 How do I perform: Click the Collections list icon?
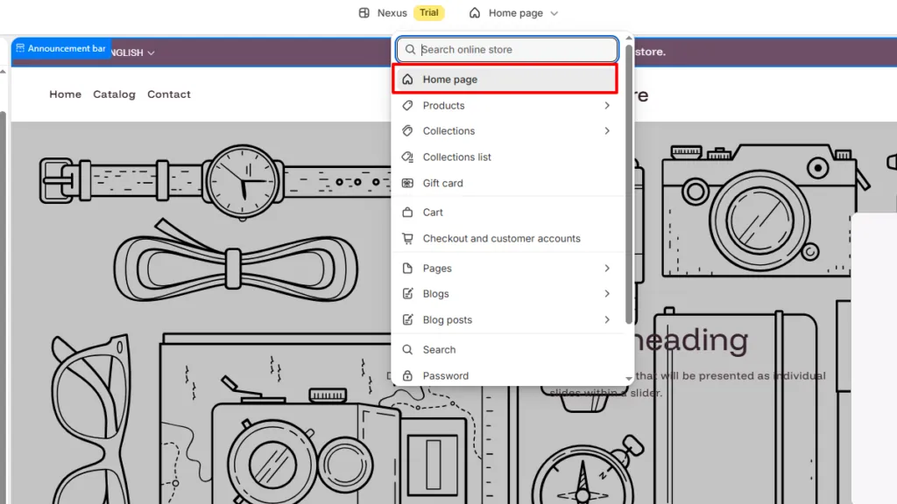pyautogui.click(x=407, y=157)
